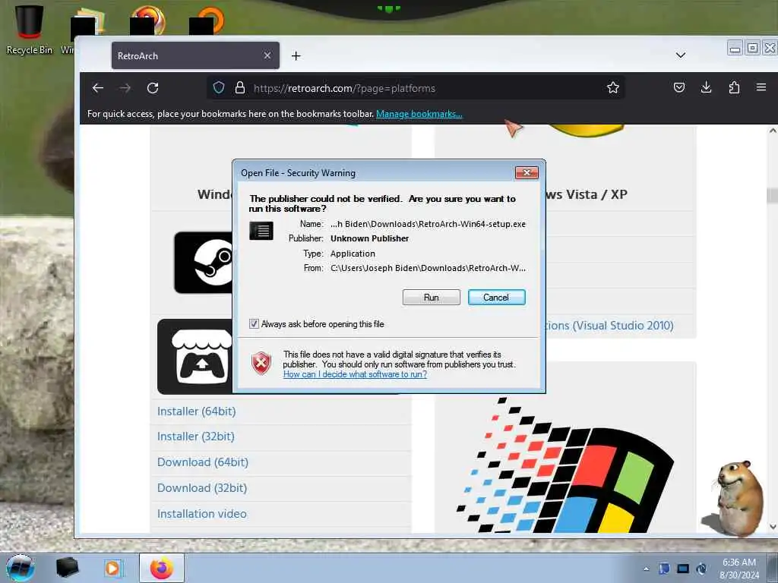This screenshot has width=778, height=583.
Task: Close the Security Warning dialog with red X
Action: click(527, 172)
